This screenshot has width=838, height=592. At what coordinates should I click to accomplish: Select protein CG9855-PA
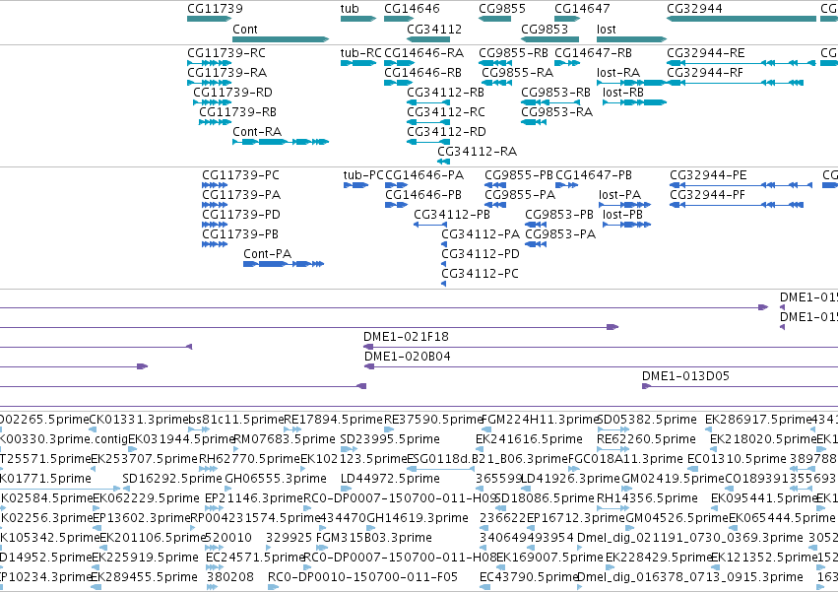coord(495,205)
